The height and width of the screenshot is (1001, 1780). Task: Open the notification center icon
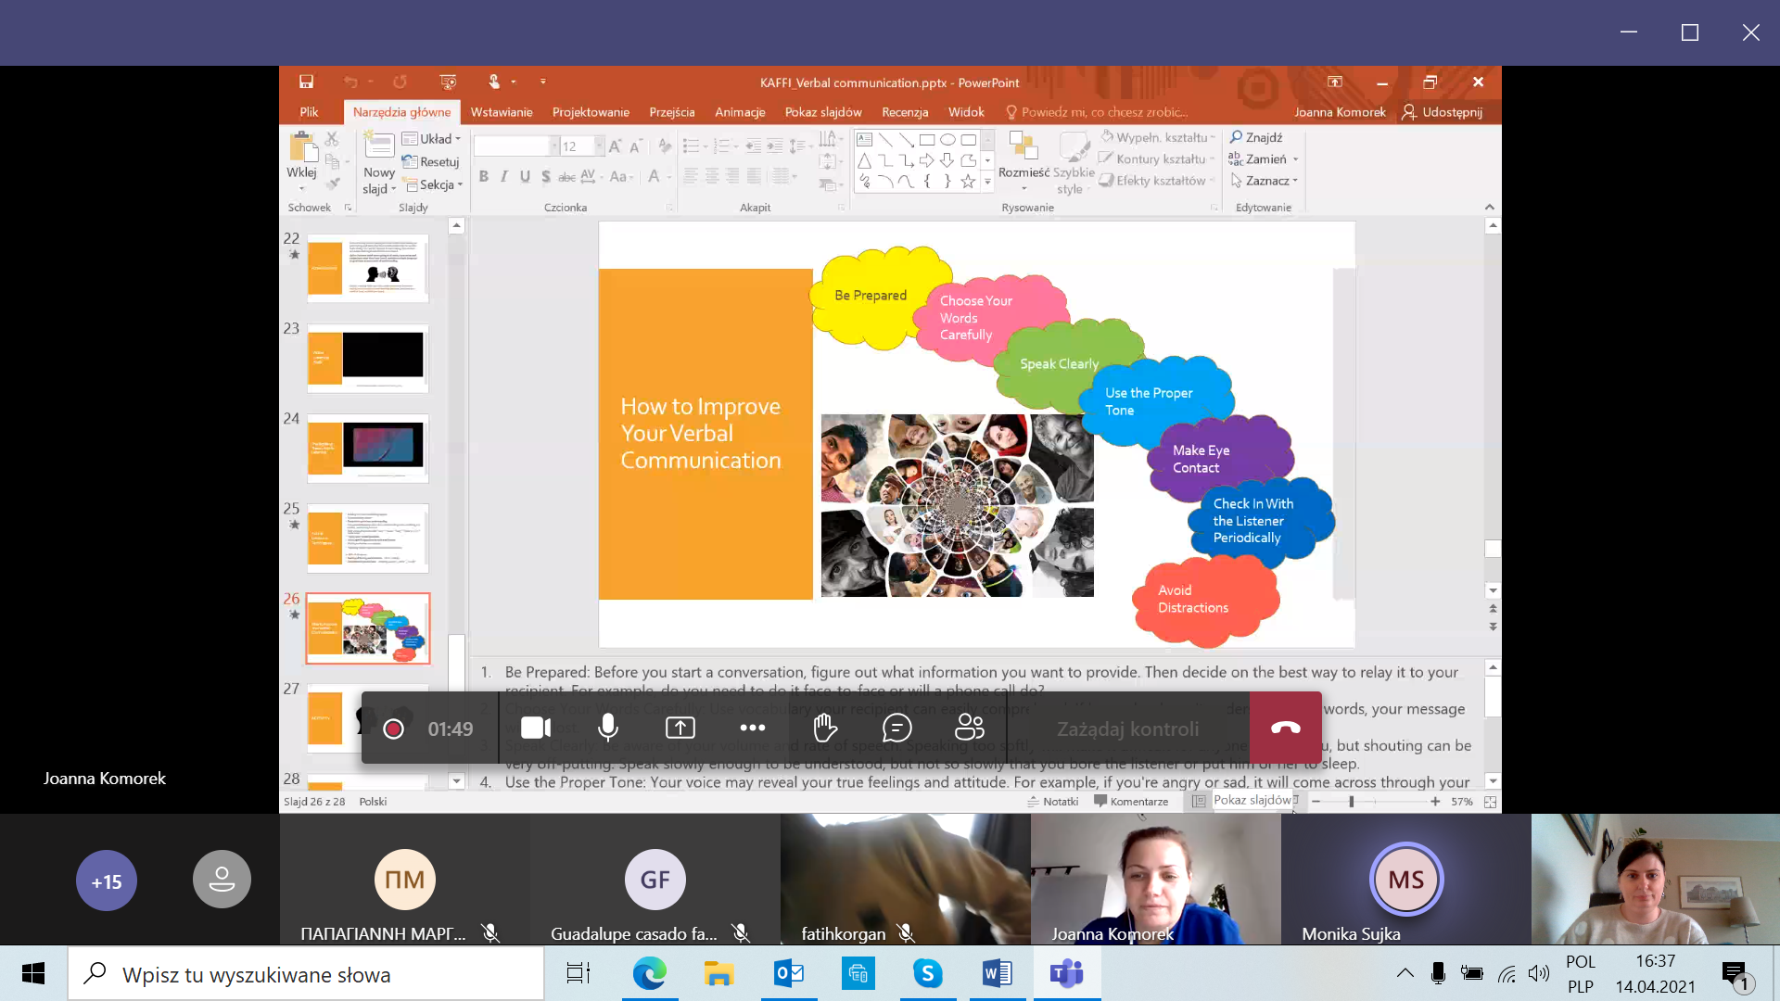point(1735,974)
